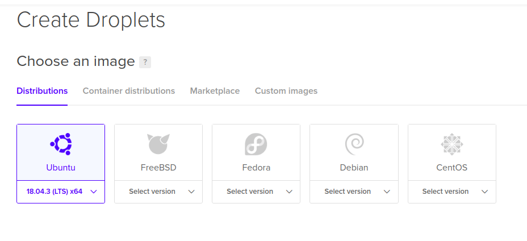Click the CentOS name label
527x241 pixels.
click(451, 168)
